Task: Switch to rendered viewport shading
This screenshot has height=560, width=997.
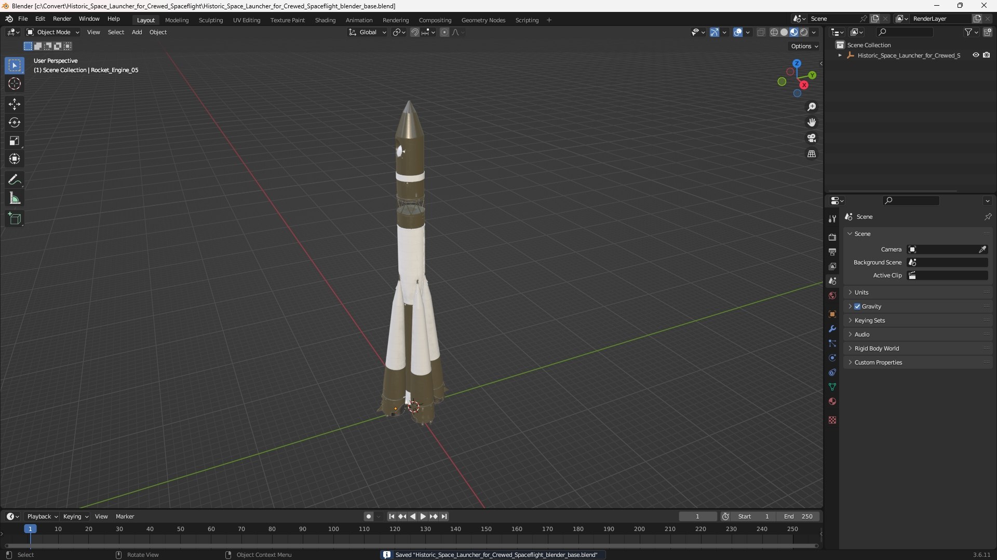Action: 804,32
